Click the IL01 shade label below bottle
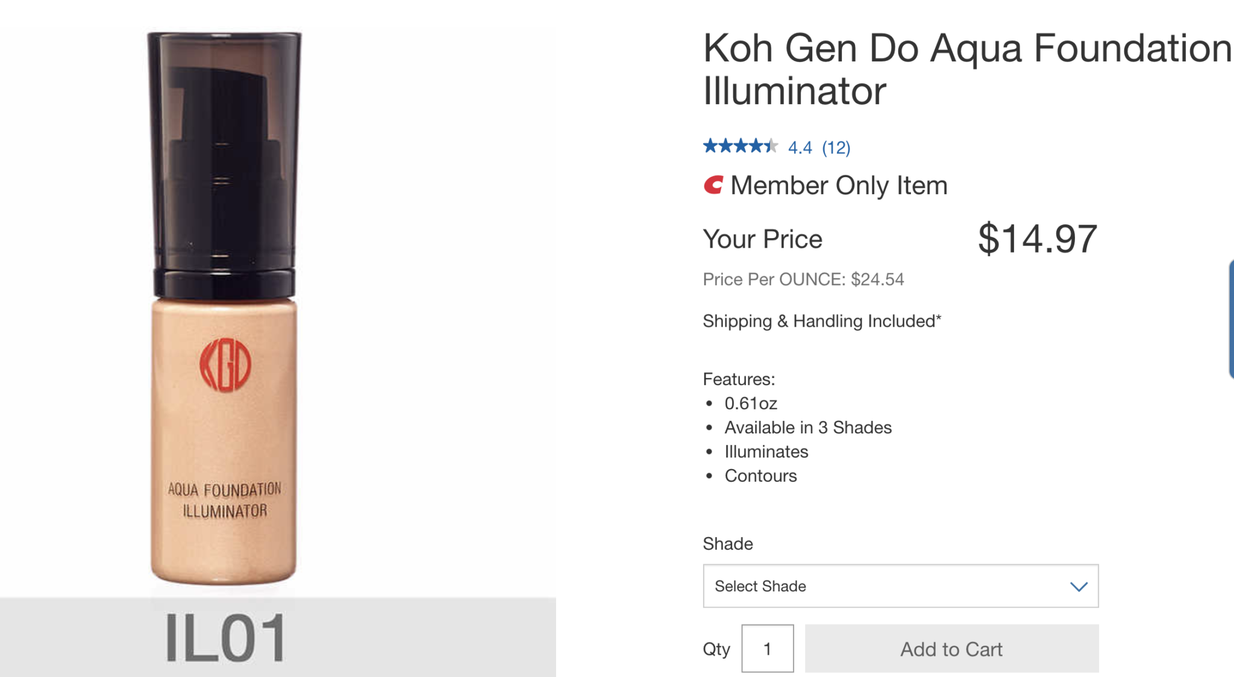 (x=226, y=638)
